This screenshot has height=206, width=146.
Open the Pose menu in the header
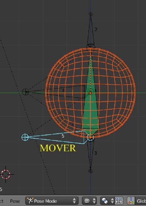(x=15, y=201)
